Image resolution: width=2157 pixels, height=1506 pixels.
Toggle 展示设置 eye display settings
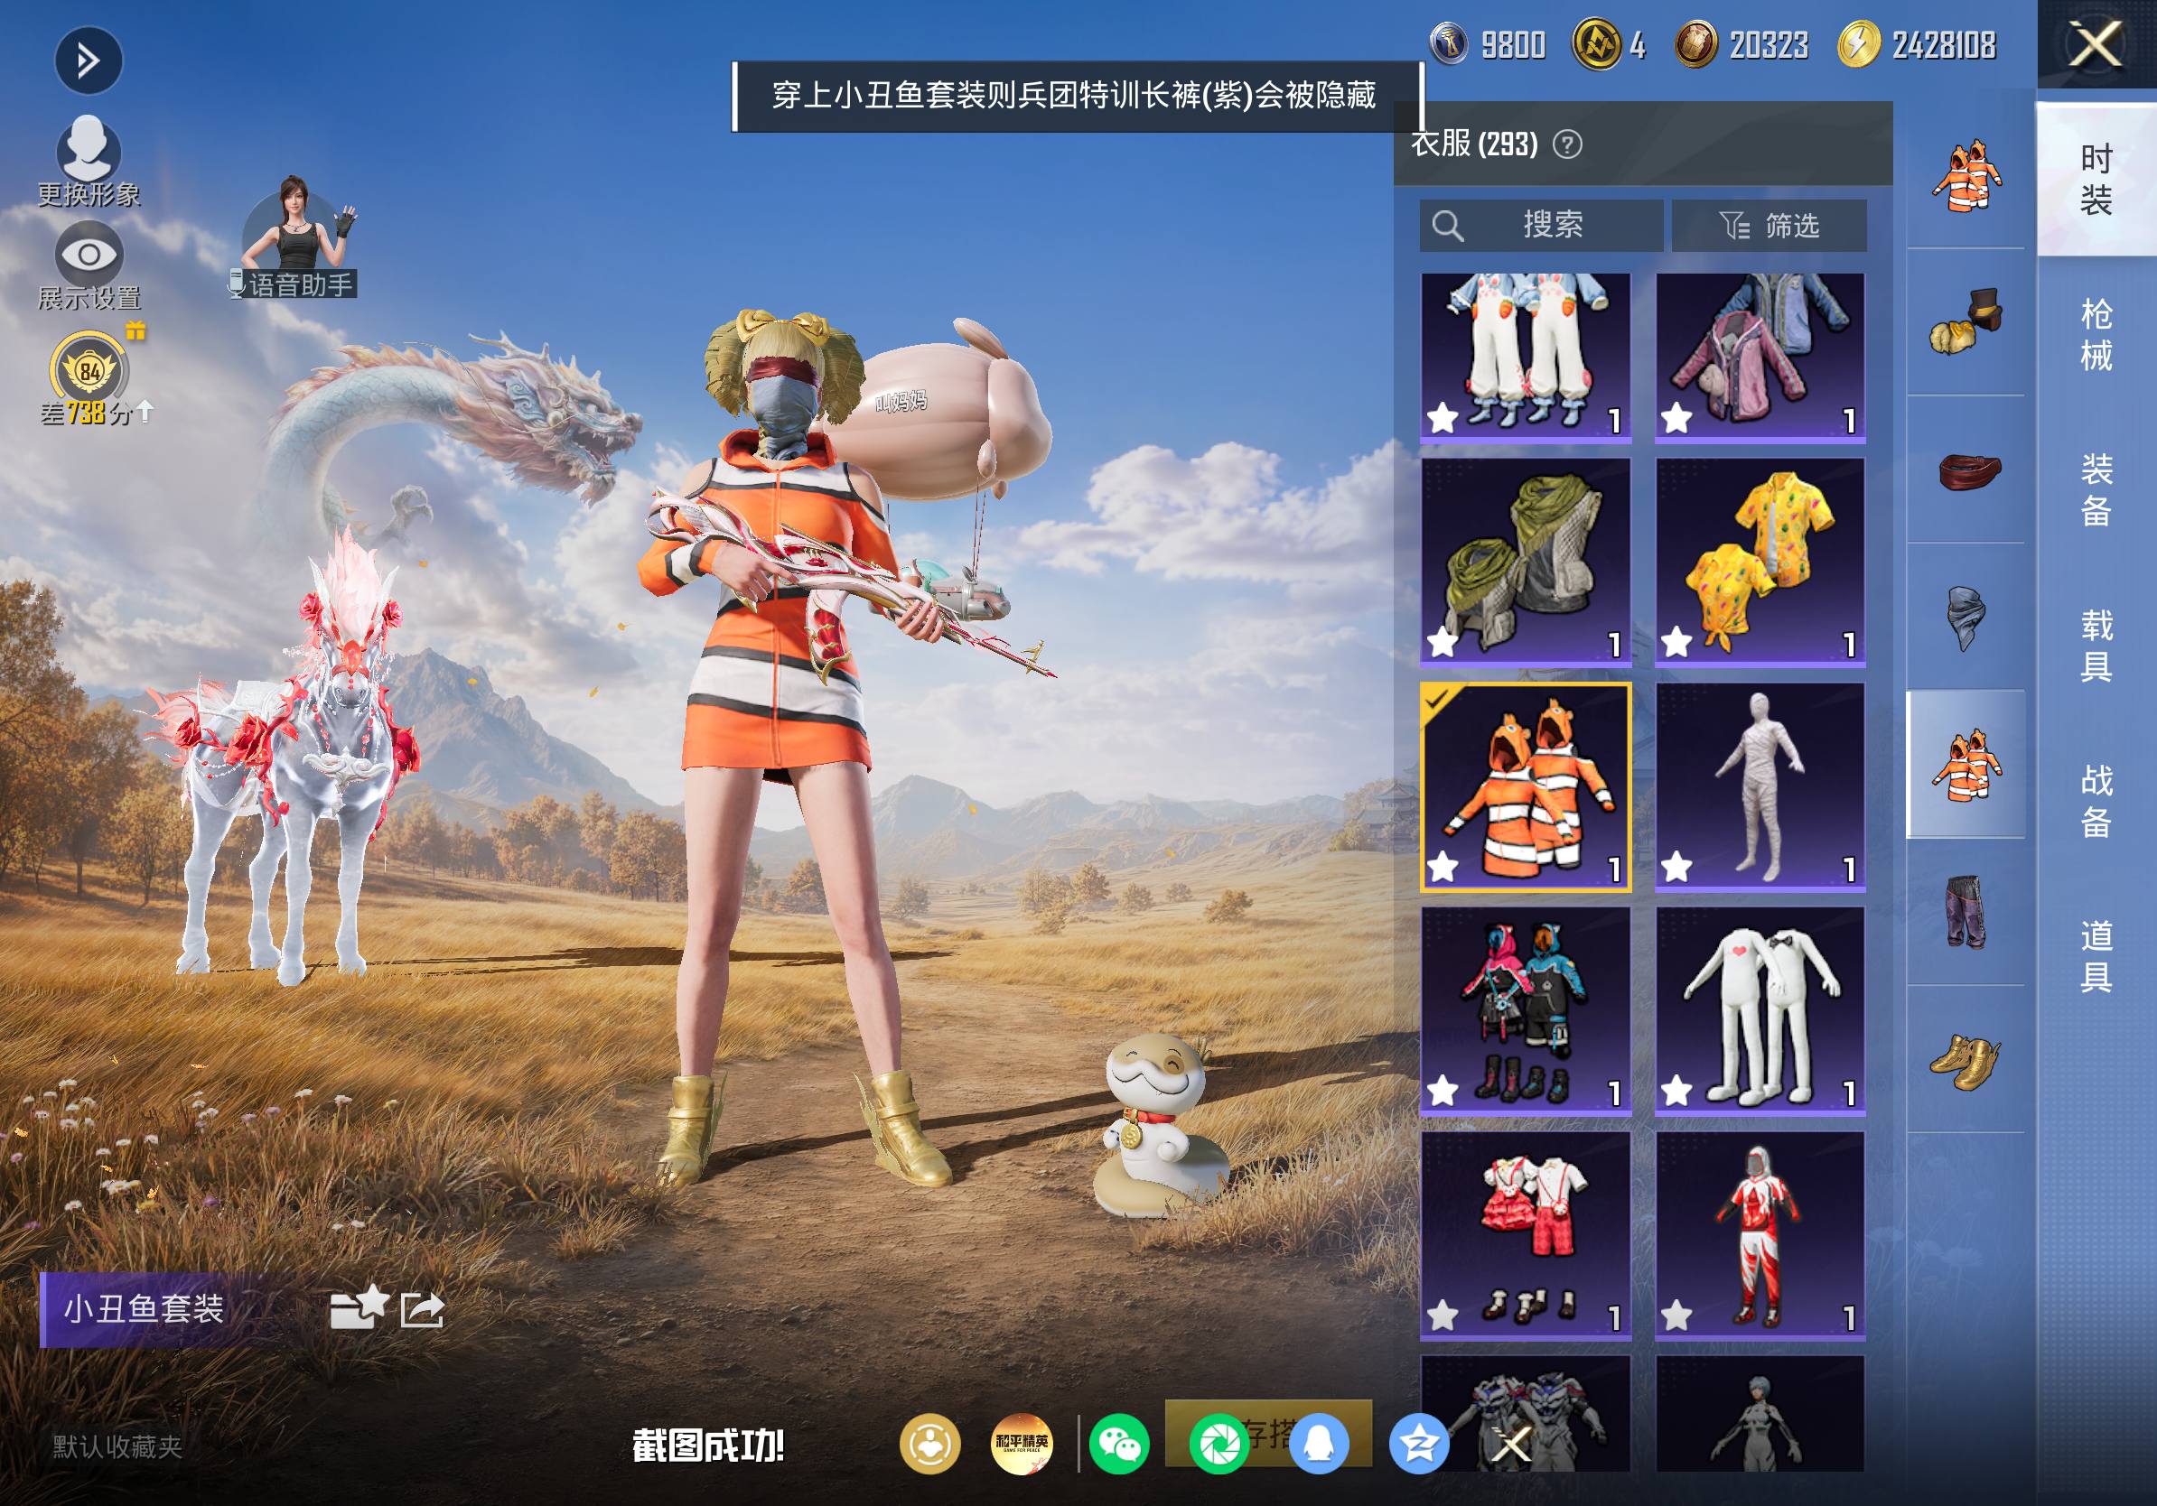click(x=89, y=255)
